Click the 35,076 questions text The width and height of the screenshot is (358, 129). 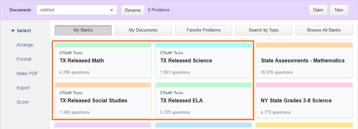[x=277, y=72]
